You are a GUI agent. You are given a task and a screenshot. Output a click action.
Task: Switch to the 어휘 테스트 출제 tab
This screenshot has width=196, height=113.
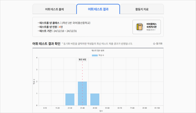(54, 9)
